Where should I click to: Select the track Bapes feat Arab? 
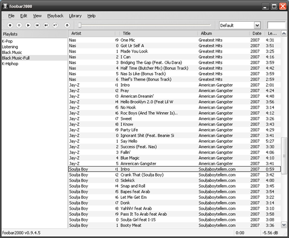coord(175,191)
